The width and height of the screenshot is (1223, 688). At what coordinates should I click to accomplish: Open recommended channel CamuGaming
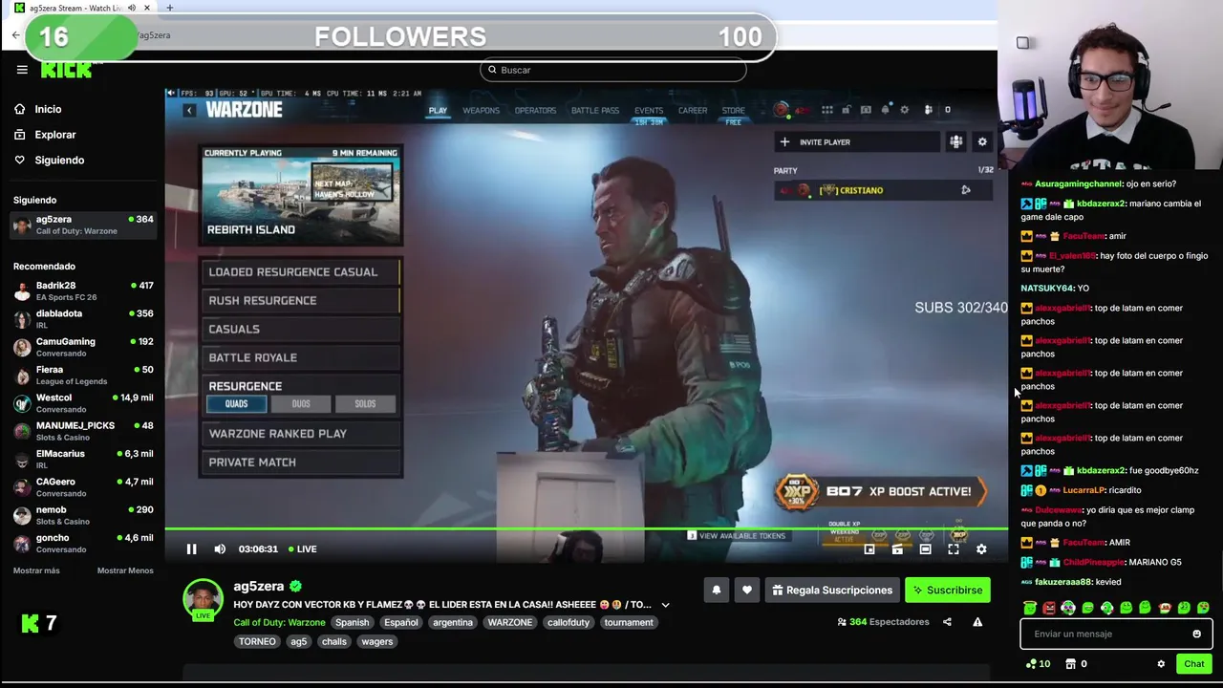(84, 347)
